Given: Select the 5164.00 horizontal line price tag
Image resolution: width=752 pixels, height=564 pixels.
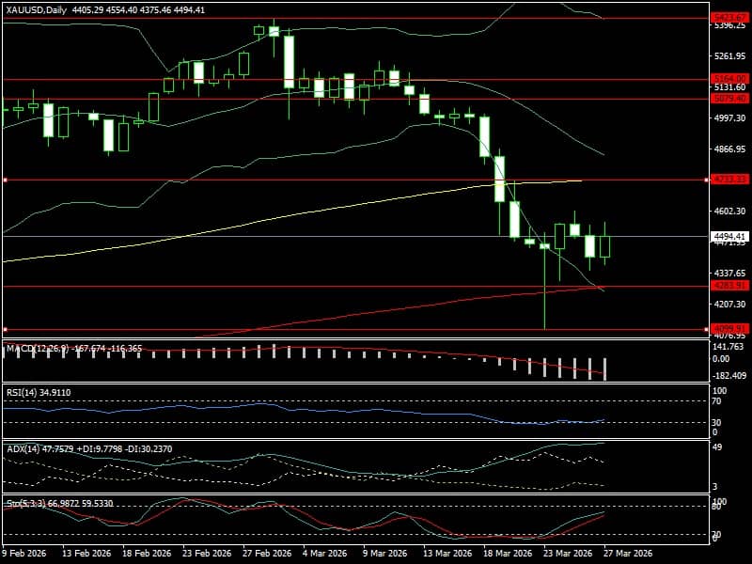Looking at the screenshot, I should pyautogui.click(x=729, y=78).
